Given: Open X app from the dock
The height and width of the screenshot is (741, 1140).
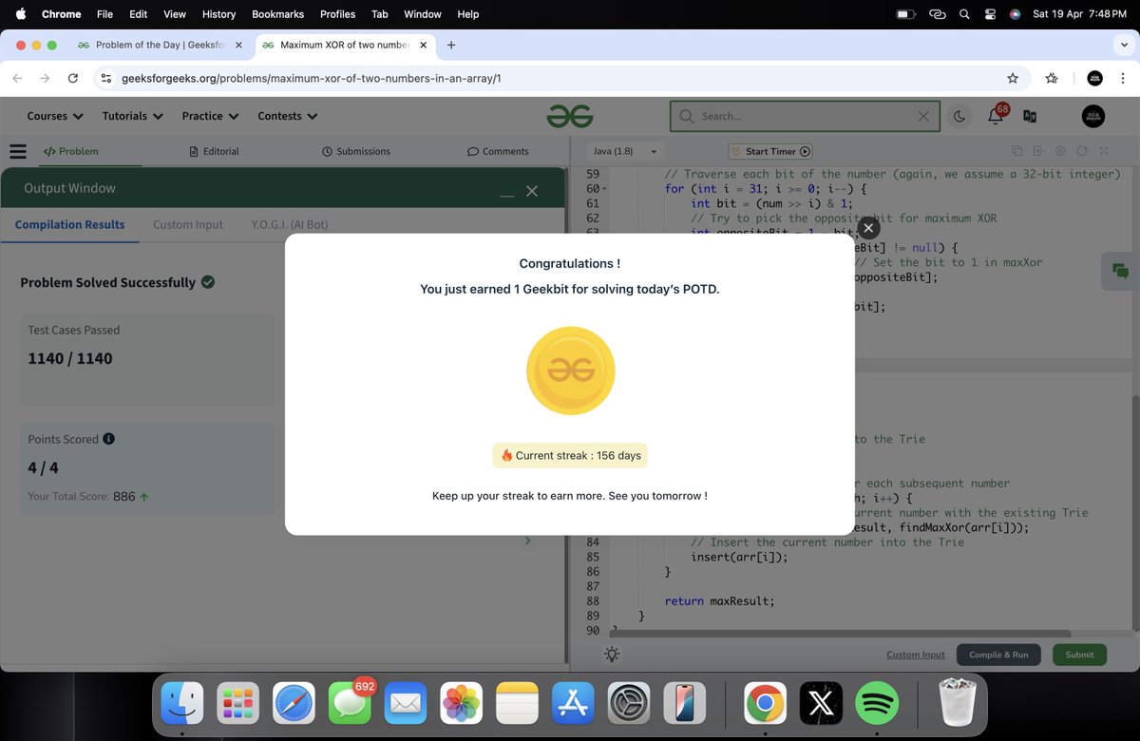Looking at the screenshot, I should pyautogui.click(x=821, y=704).
